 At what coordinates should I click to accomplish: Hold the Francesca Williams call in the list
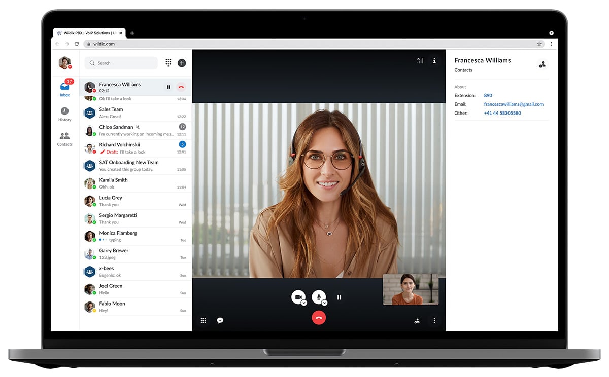pos(168,87)
